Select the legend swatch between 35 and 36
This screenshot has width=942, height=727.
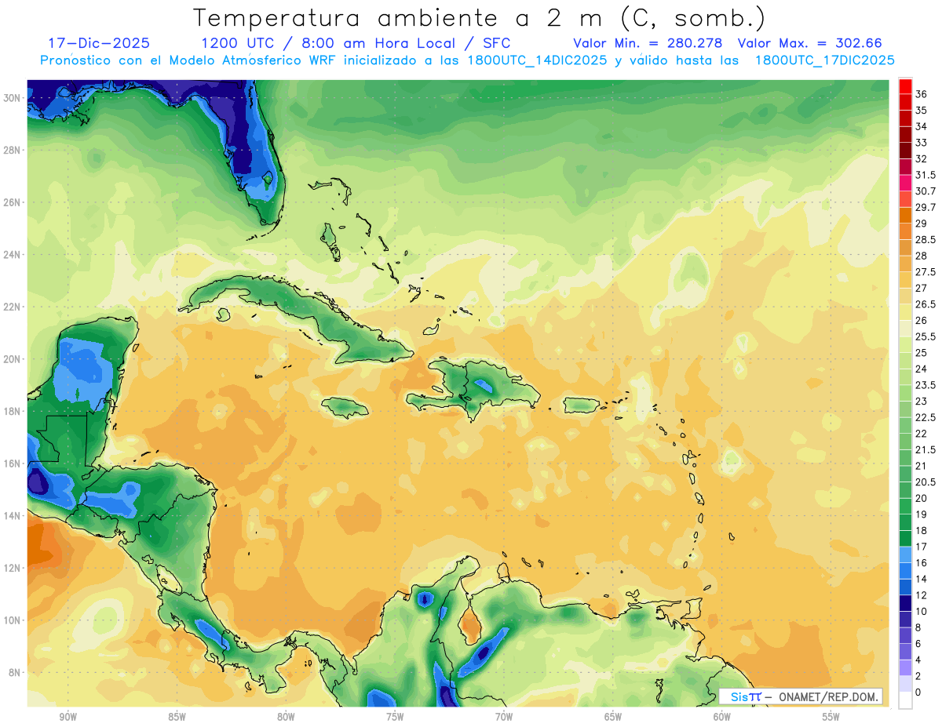tap(905, 102)
